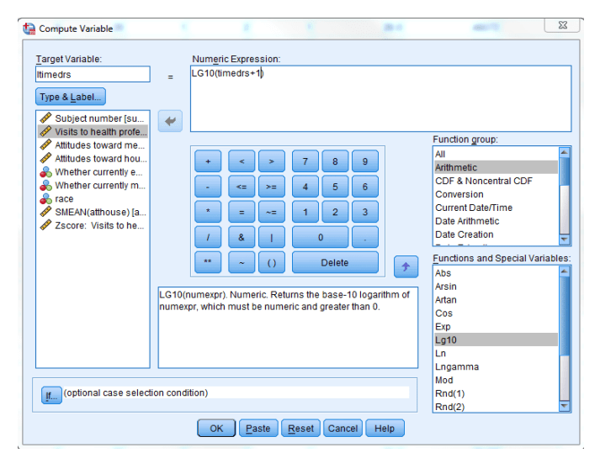Select 'Ln' in Functions list

click(x=440, y=353)
